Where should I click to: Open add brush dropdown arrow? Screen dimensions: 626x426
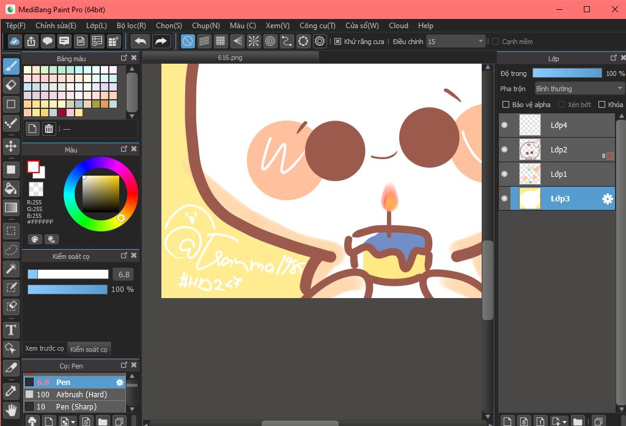[73, 422]
